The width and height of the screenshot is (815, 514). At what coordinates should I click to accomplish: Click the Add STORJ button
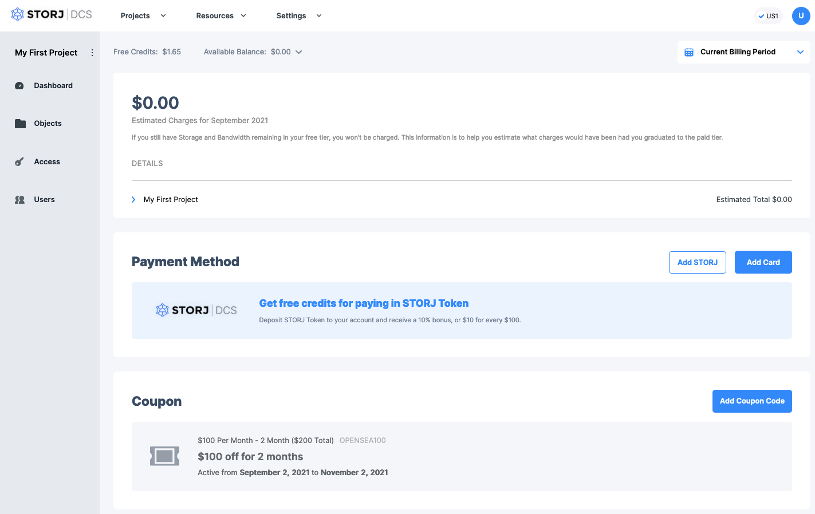[x=698, y=262]
